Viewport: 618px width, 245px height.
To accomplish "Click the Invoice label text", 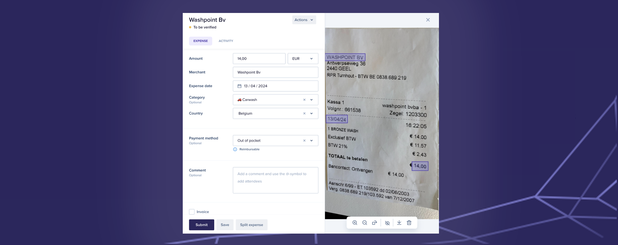I will tap(203, 212).
